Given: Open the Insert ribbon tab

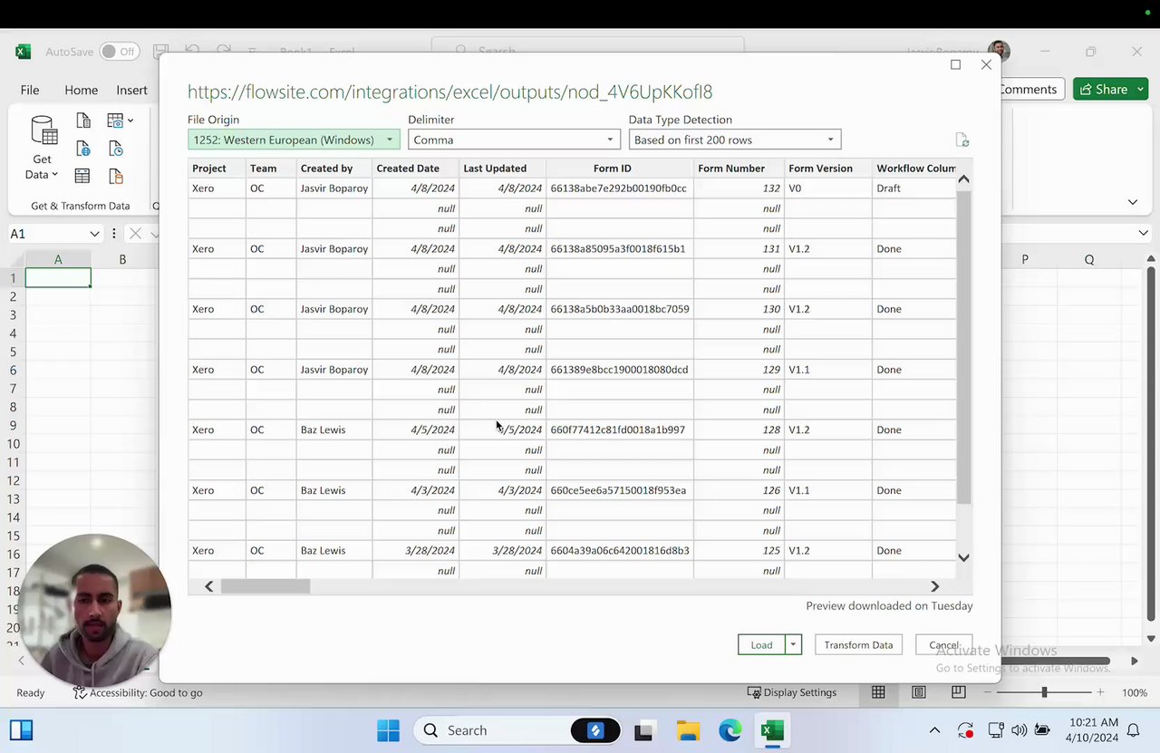Looking at the screenshot, I should pos(131,90).
